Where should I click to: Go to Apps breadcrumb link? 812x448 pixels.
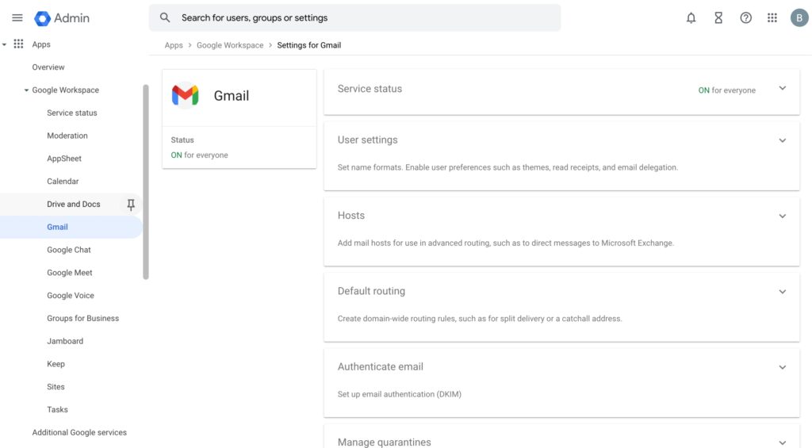pos(174,45)
